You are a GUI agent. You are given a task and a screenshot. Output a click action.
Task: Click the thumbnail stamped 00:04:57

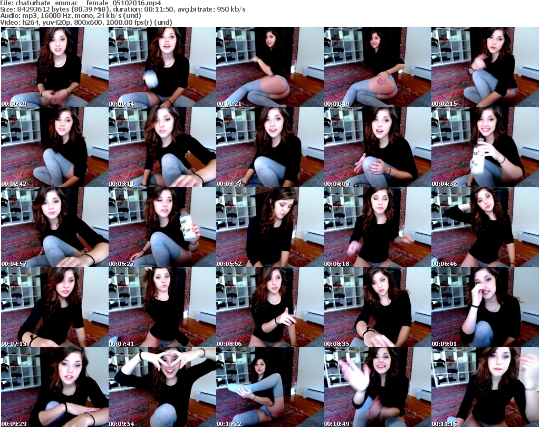(54, 227)
